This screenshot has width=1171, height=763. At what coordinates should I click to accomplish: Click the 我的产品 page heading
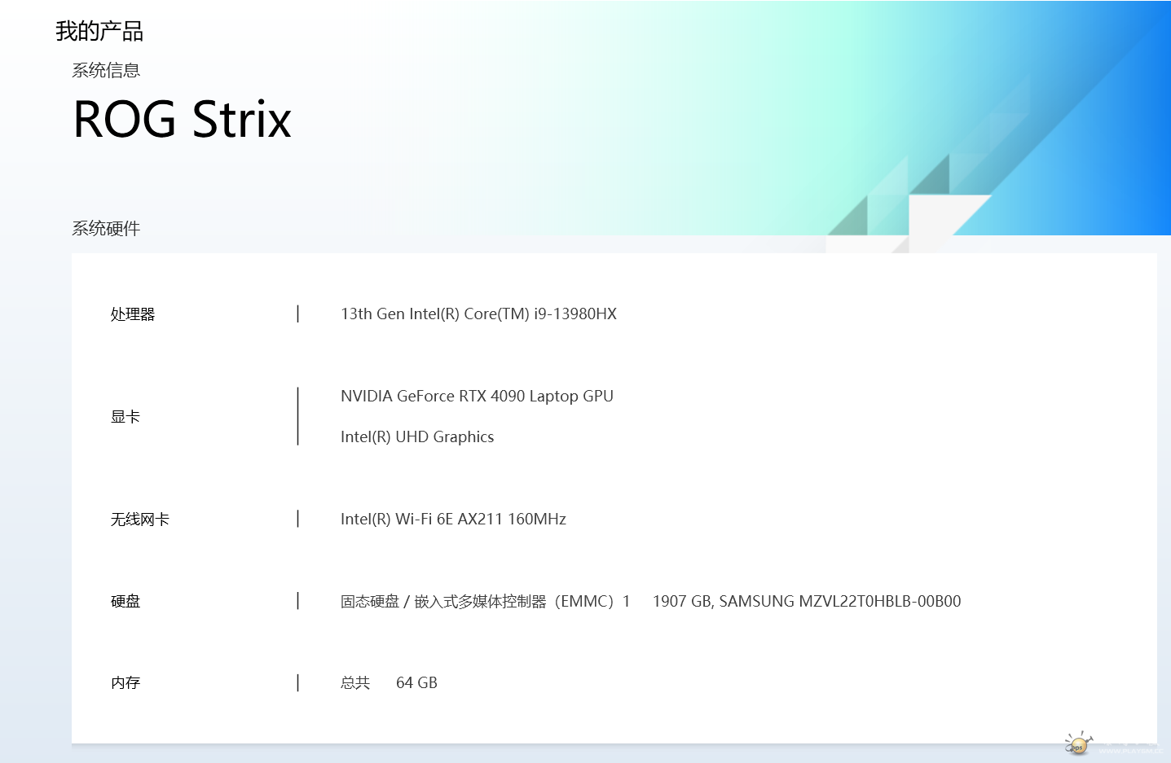99,31
